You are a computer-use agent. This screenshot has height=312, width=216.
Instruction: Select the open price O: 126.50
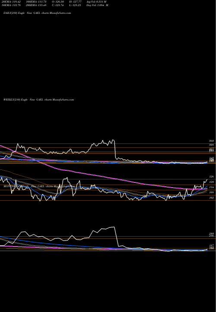[x=58, y=2]
